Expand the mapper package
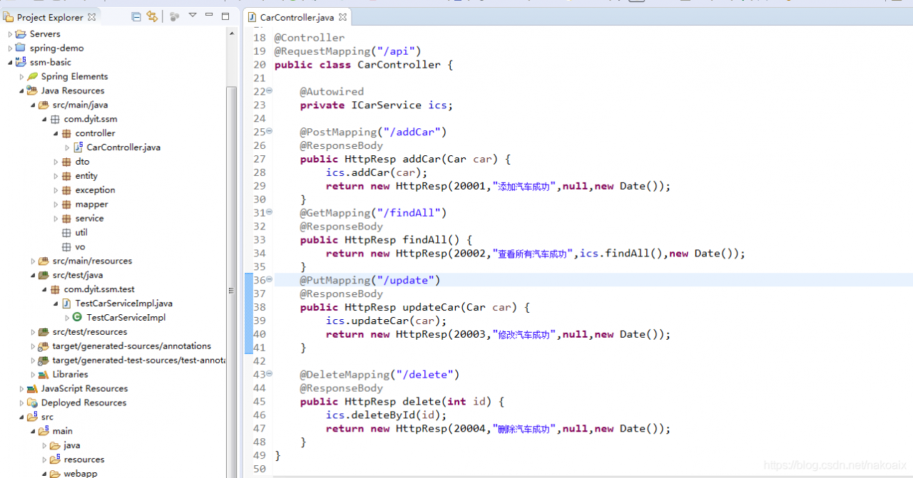 tap(56, 205)
